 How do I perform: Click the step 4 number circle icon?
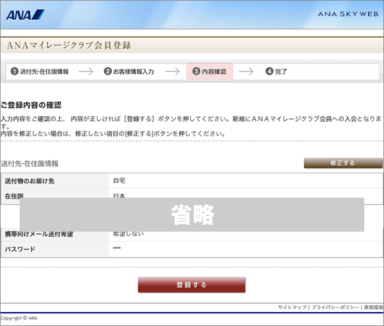pos(269,71)
